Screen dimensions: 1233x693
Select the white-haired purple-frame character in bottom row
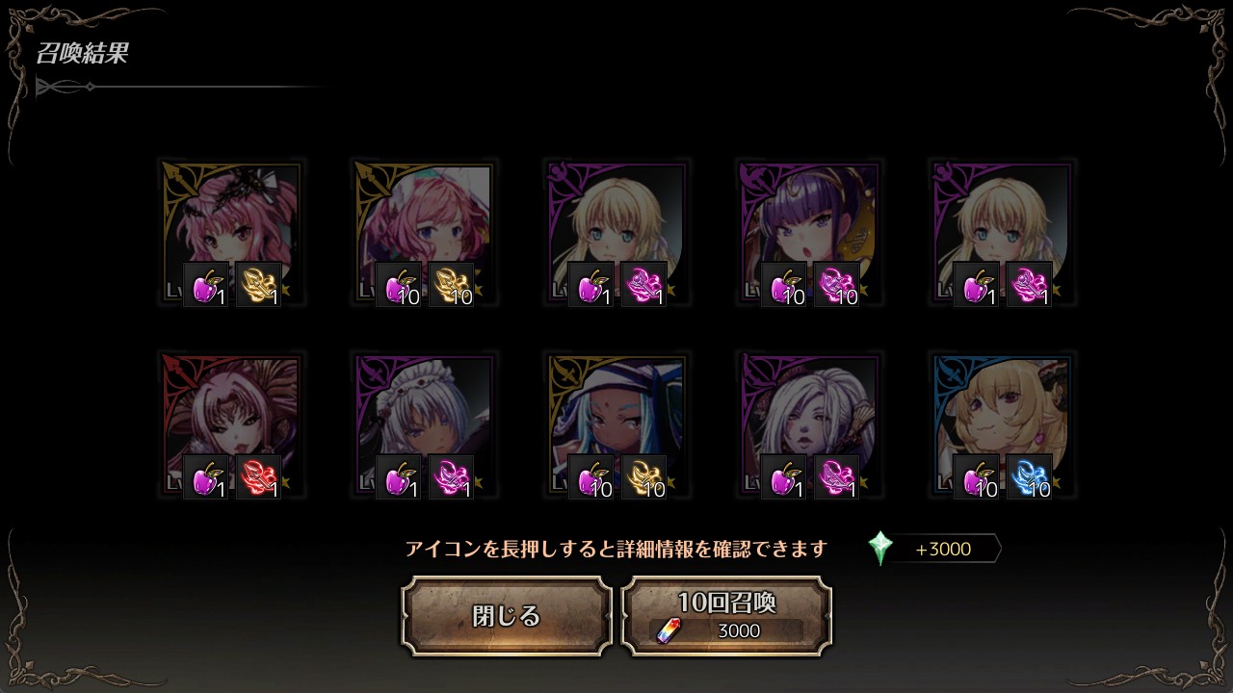point(809,425)
